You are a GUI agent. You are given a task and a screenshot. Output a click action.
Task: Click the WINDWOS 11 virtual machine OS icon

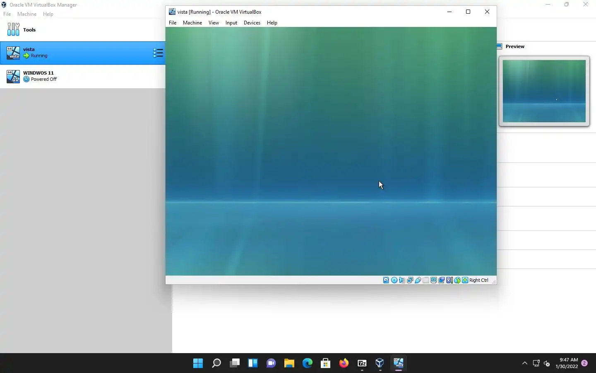tap(13, 76)
